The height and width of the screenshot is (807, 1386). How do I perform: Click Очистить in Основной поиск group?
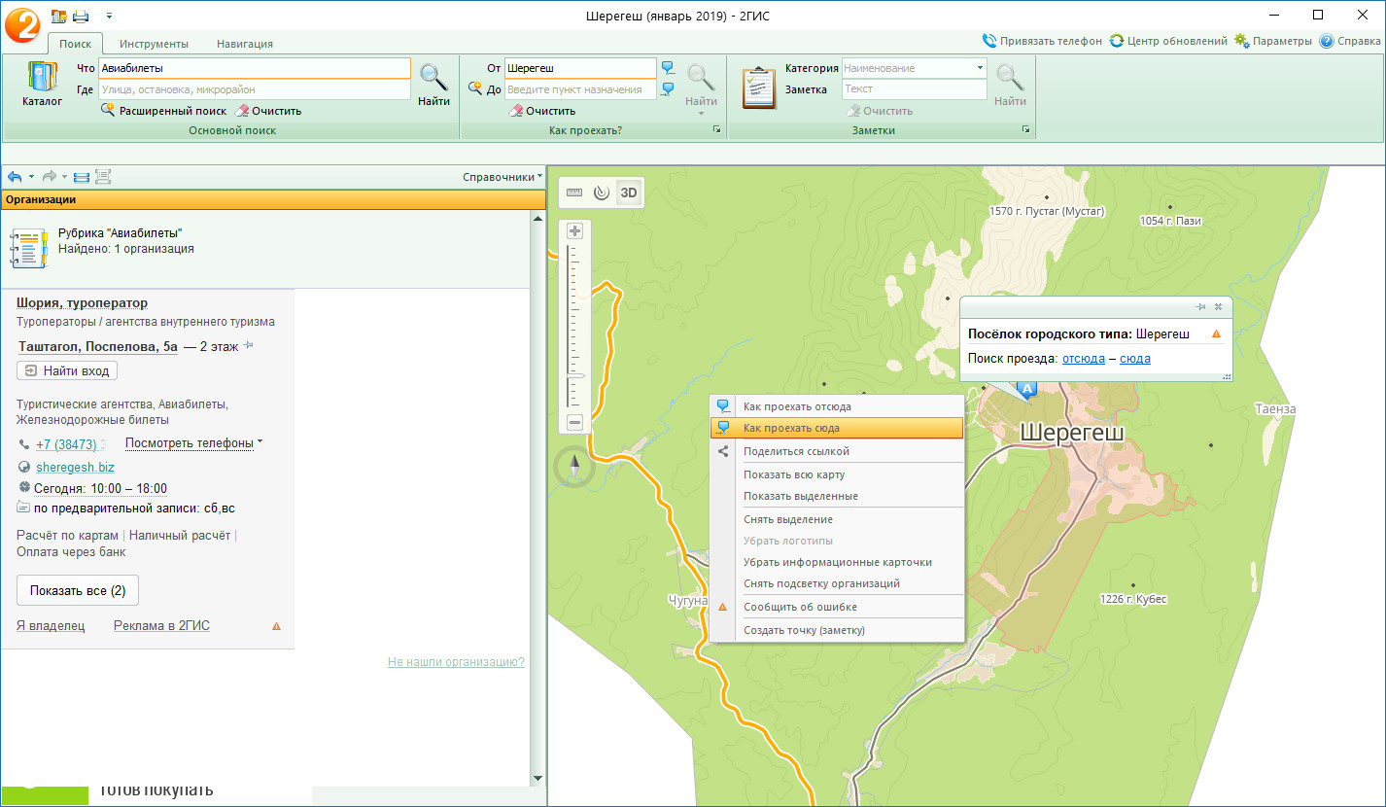[x=268, y=111]
